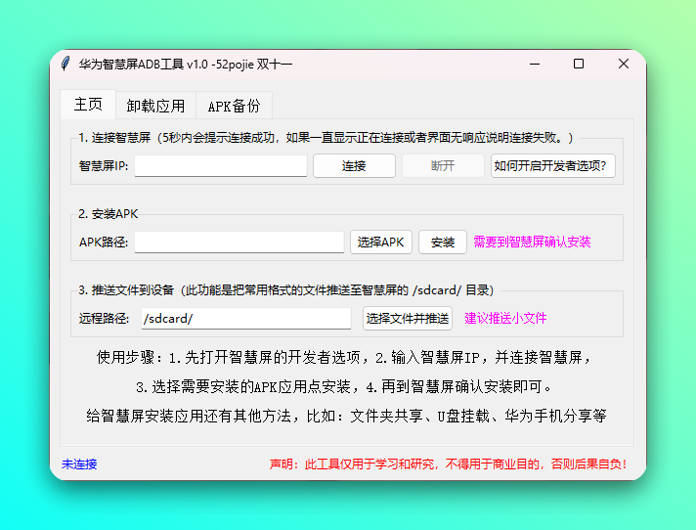Image resolution: width=696 pixels, height=530 pixels.
Task: Minimize the ADB tool window
Action: (535, 64)
